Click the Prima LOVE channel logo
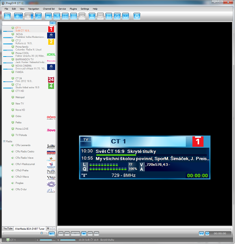This screenshot has height=244, width=235. 51,130
